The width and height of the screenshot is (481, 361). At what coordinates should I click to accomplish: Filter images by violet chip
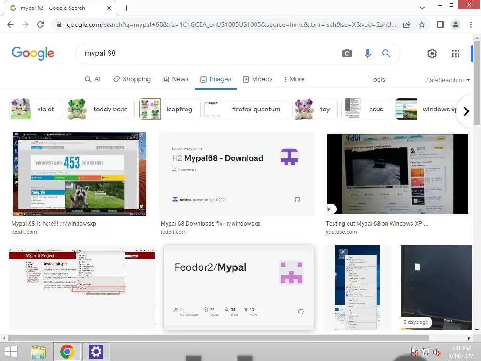(36, 109)
